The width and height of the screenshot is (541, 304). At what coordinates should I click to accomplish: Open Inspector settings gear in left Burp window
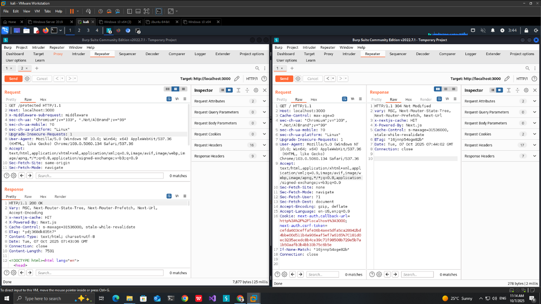[x=256, y=90]
